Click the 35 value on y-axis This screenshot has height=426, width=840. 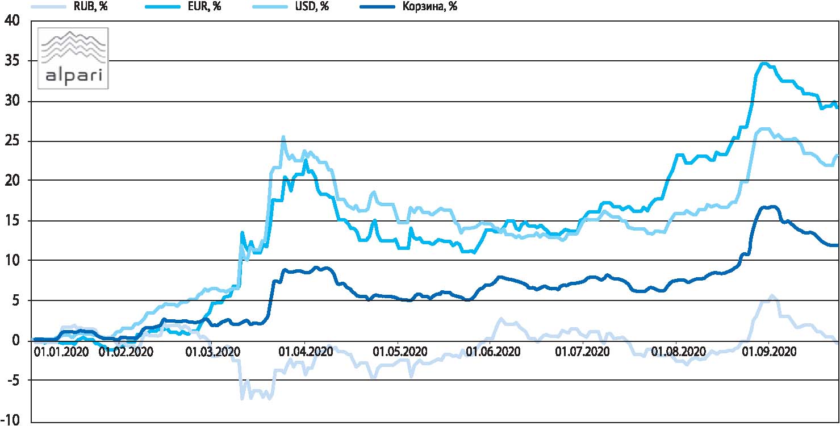[x=11, y=61]
